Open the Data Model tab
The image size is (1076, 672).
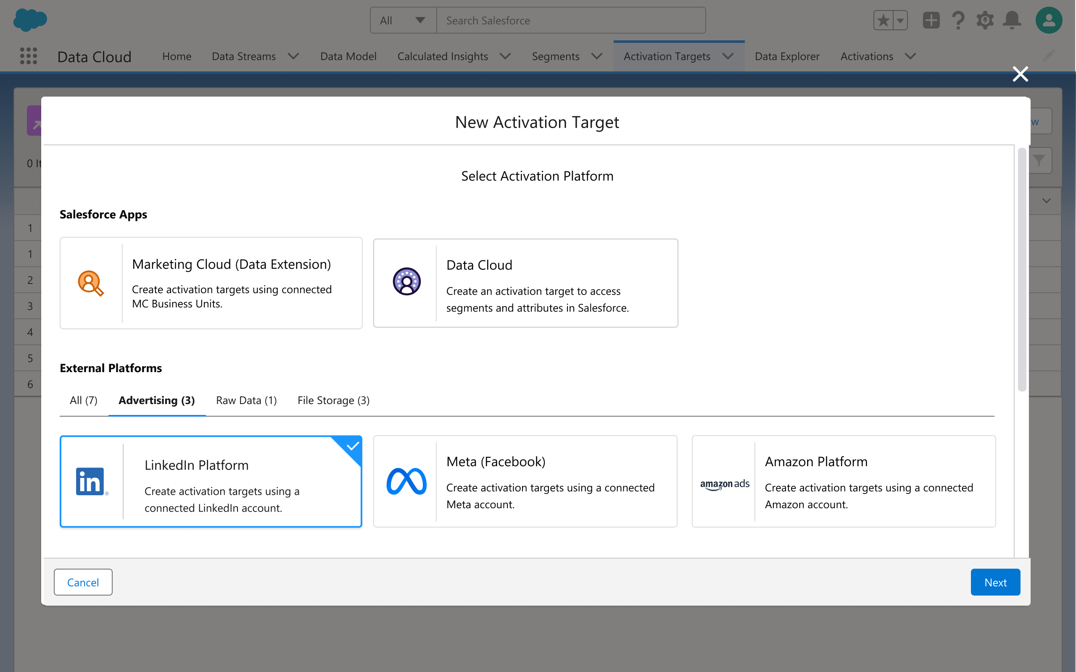point(348,56)
